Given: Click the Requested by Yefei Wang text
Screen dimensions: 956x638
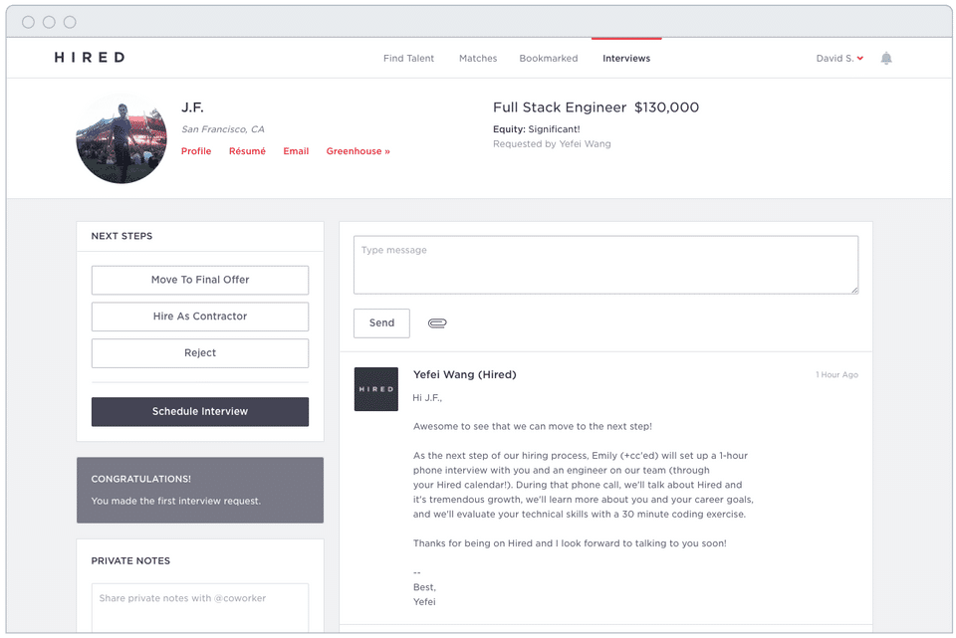Looking at the screenshot, I should pos(552,143).
